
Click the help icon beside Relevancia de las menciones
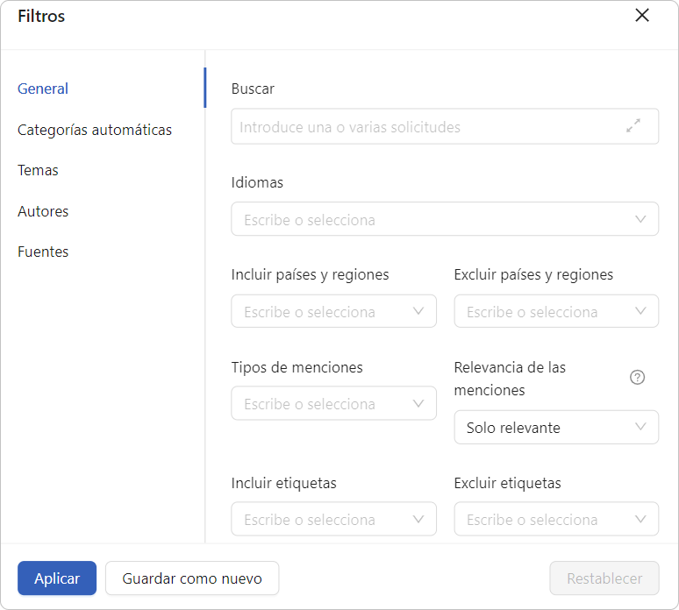pyautogui.click(x=637, y=377)
